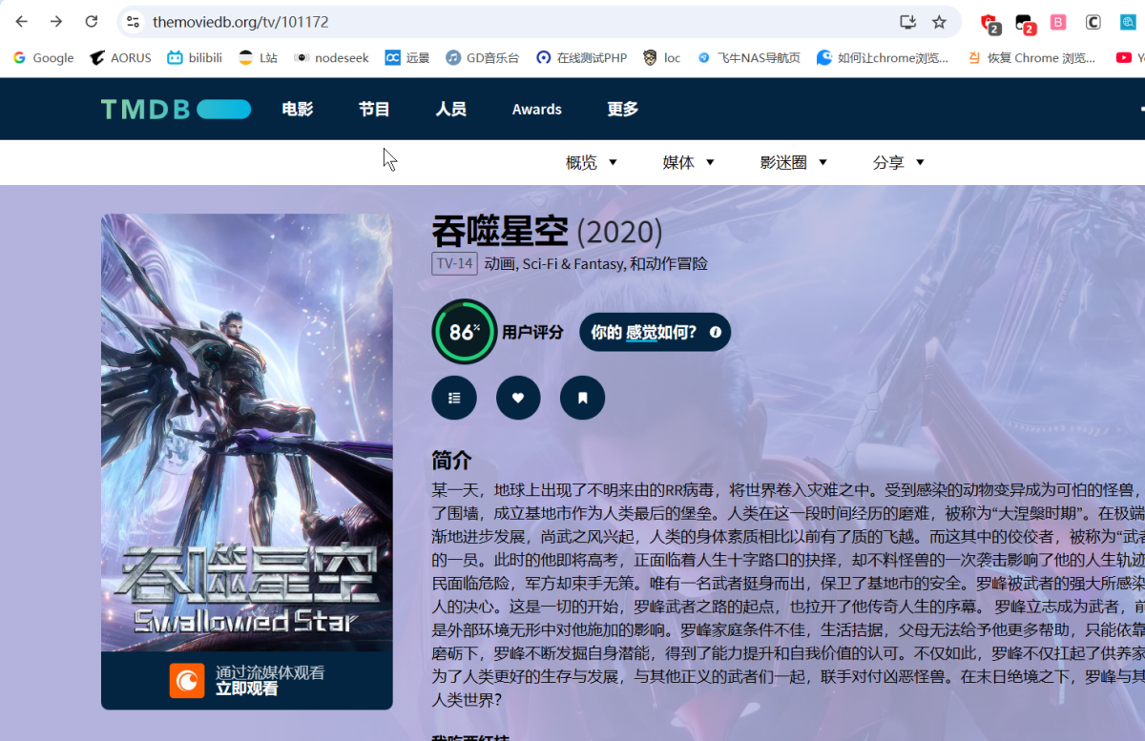This screenshot has width=1145, height=741.
Task: Expand the 分享 dropdown
Action: click(899, 162)
